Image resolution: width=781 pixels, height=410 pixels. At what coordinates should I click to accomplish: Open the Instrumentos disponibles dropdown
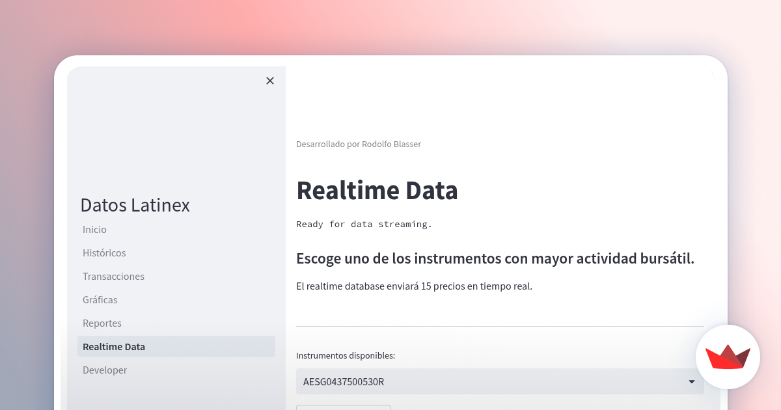point(500,381)
